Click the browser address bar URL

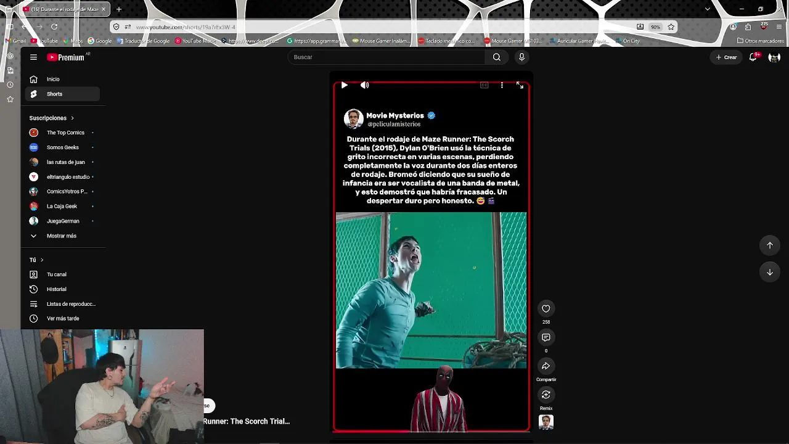(186, 27)
